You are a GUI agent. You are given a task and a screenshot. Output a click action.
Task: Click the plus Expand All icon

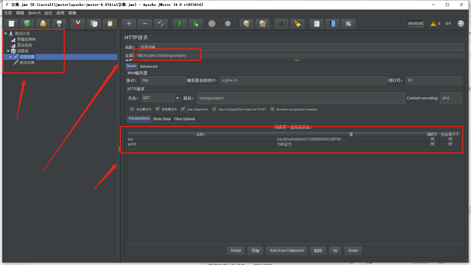click(129, 24)
